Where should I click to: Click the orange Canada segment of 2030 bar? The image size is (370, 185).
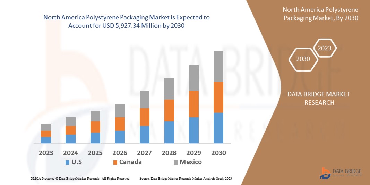point(218,97)
